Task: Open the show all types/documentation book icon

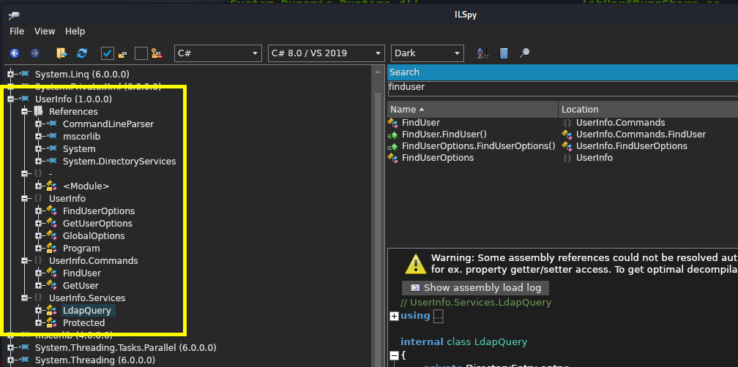Action: click(x=504, y=53)
